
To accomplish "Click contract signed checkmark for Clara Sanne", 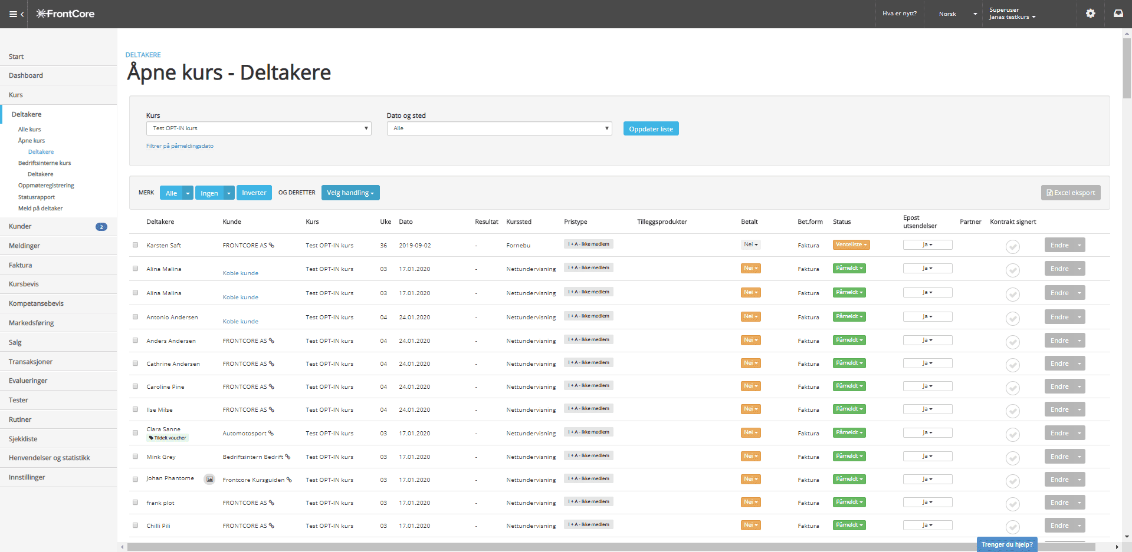I will 1012,434.
